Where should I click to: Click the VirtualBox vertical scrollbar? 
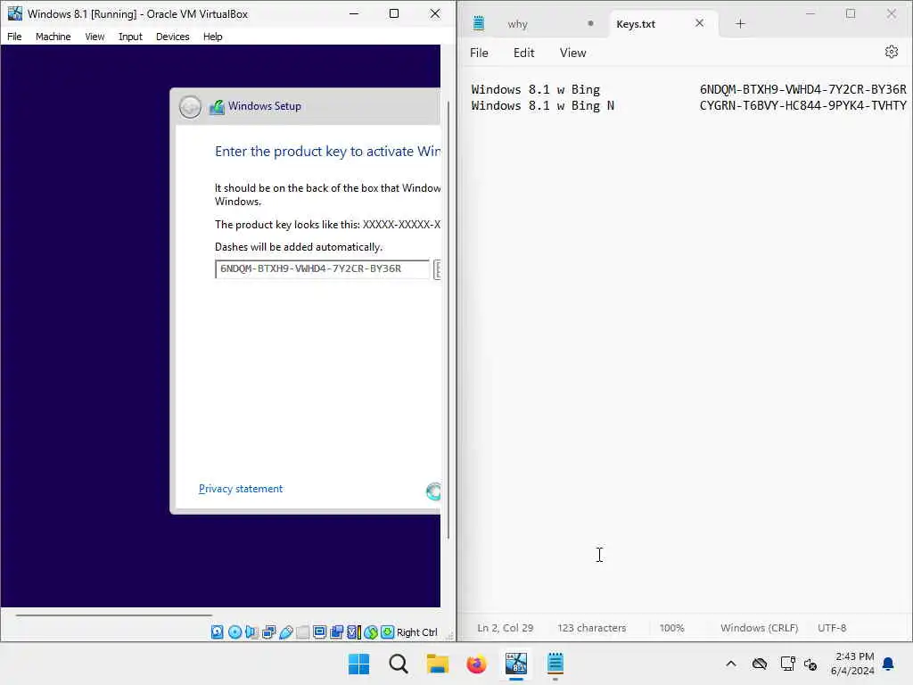point(448,320)
